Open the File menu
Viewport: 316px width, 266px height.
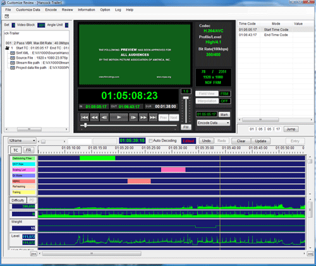[8, 9]
